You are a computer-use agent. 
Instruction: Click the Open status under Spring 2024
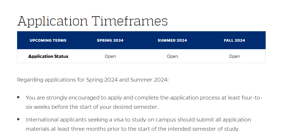coord(110,56)
